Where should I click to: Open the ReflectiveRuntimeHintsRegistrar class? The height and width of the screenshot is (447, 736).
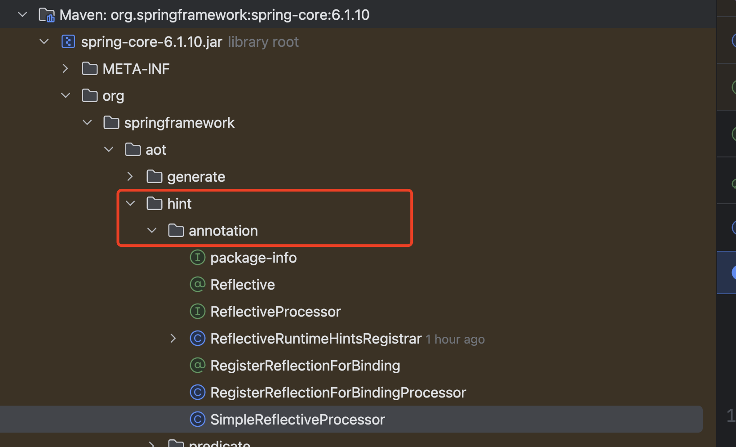(316, 339)
